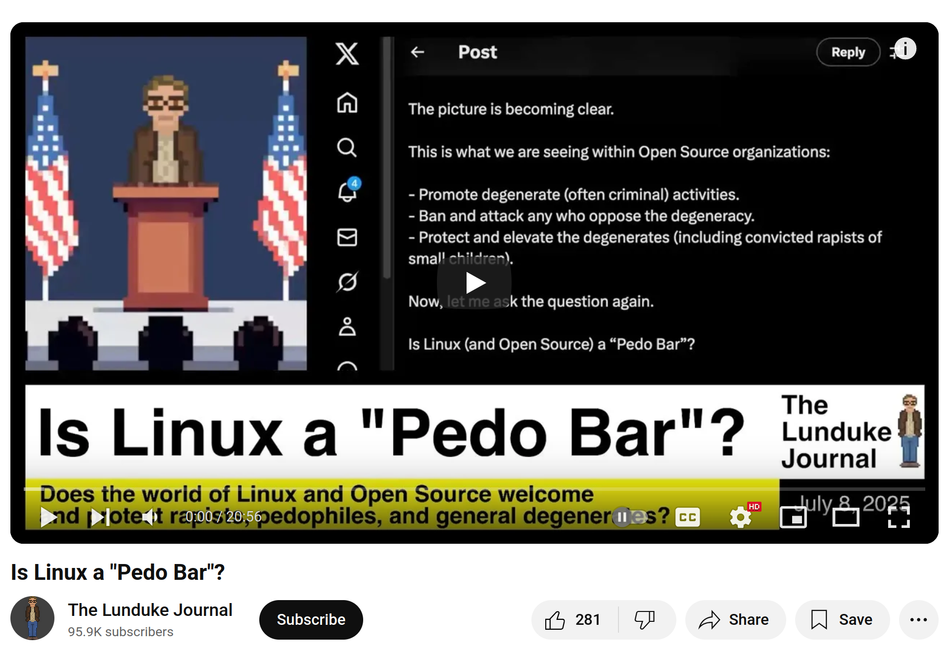This screenshot has width=949, height=652.
Task: Start playback with the bottom play button
Action: point(48,517)
